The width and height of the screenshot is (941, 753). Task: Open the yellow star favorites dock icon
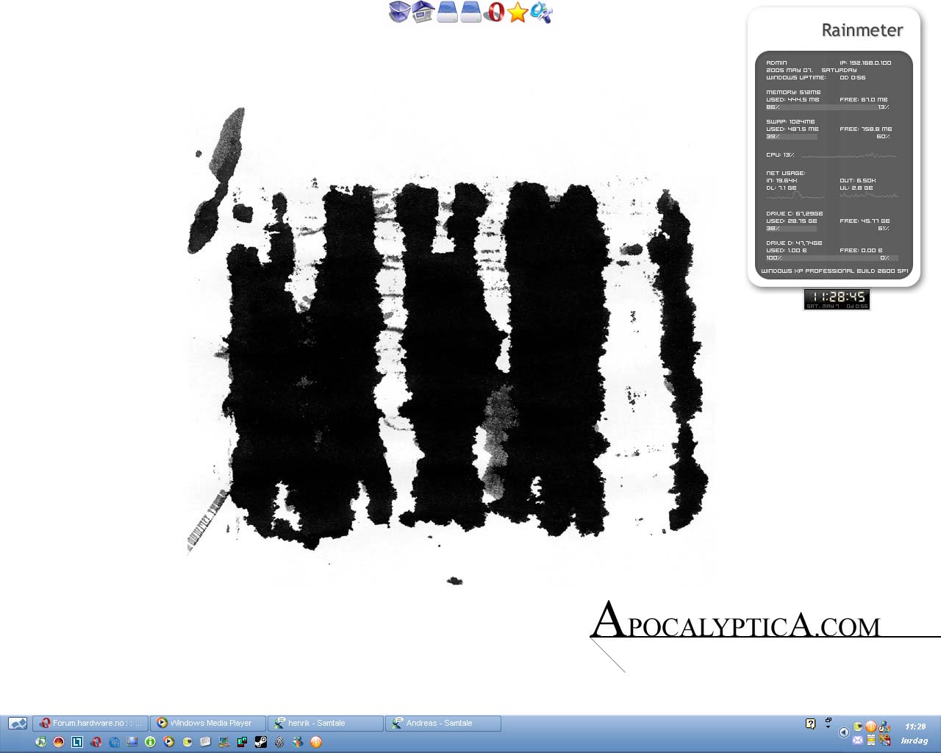(x=518, y=13)
